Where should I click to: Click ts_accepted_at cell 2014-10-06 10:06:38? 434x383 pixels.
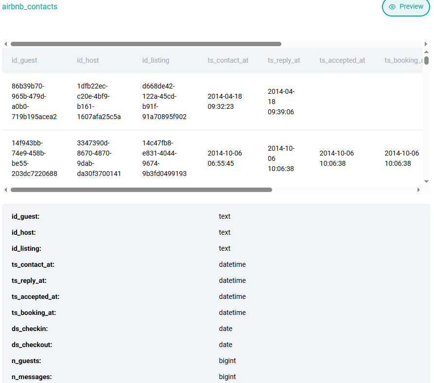tap(337, 158)
